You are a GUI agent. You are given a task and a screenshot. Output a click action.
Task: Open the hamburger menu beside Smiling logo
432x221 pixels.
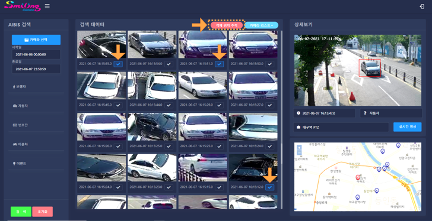[x=47, y=6]
